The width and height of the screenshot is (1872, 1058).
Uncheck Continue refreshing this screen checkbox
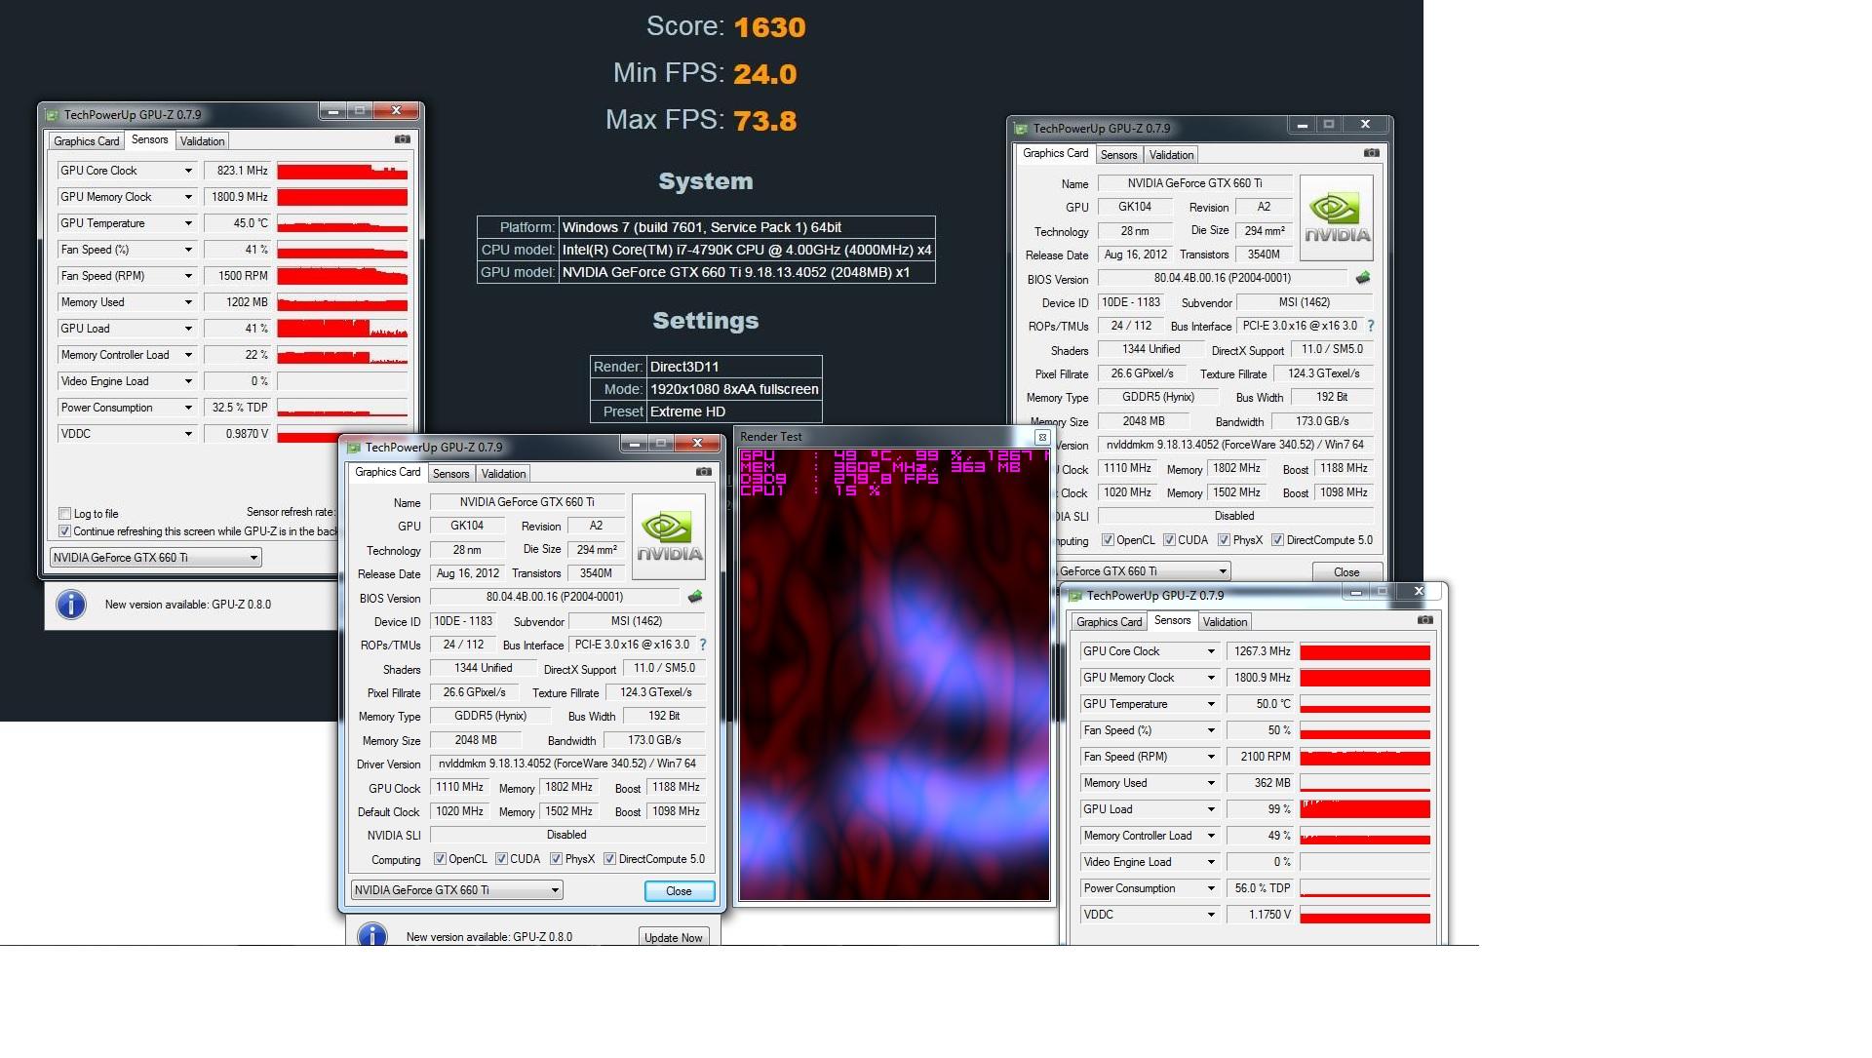pos(64,531)
